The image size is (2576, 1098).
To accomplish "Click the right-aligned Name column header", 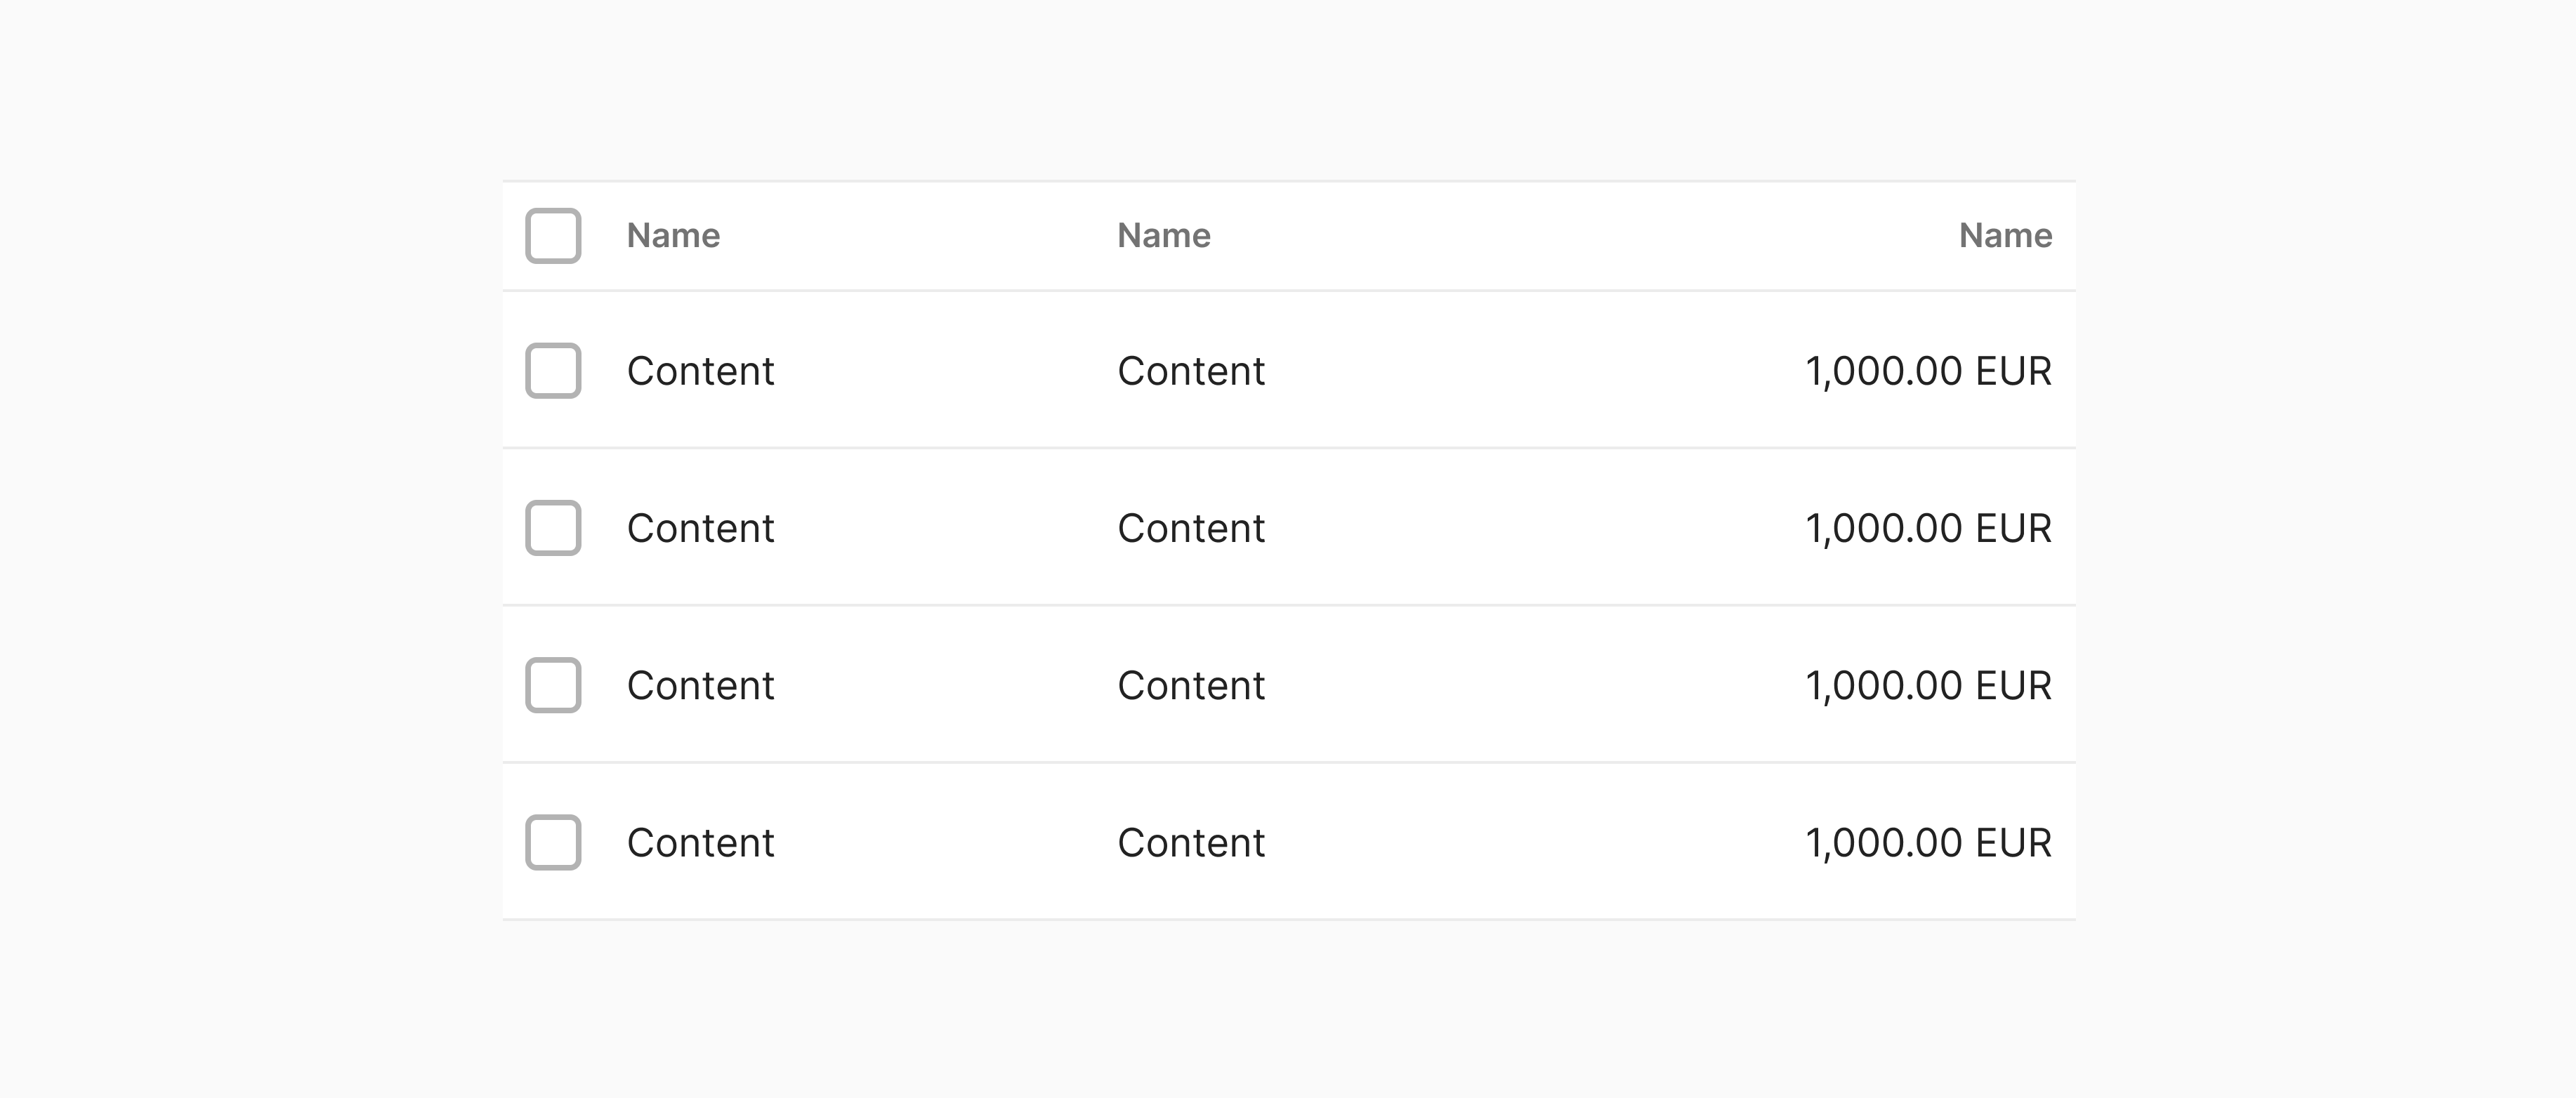I will coord(2004,236).
